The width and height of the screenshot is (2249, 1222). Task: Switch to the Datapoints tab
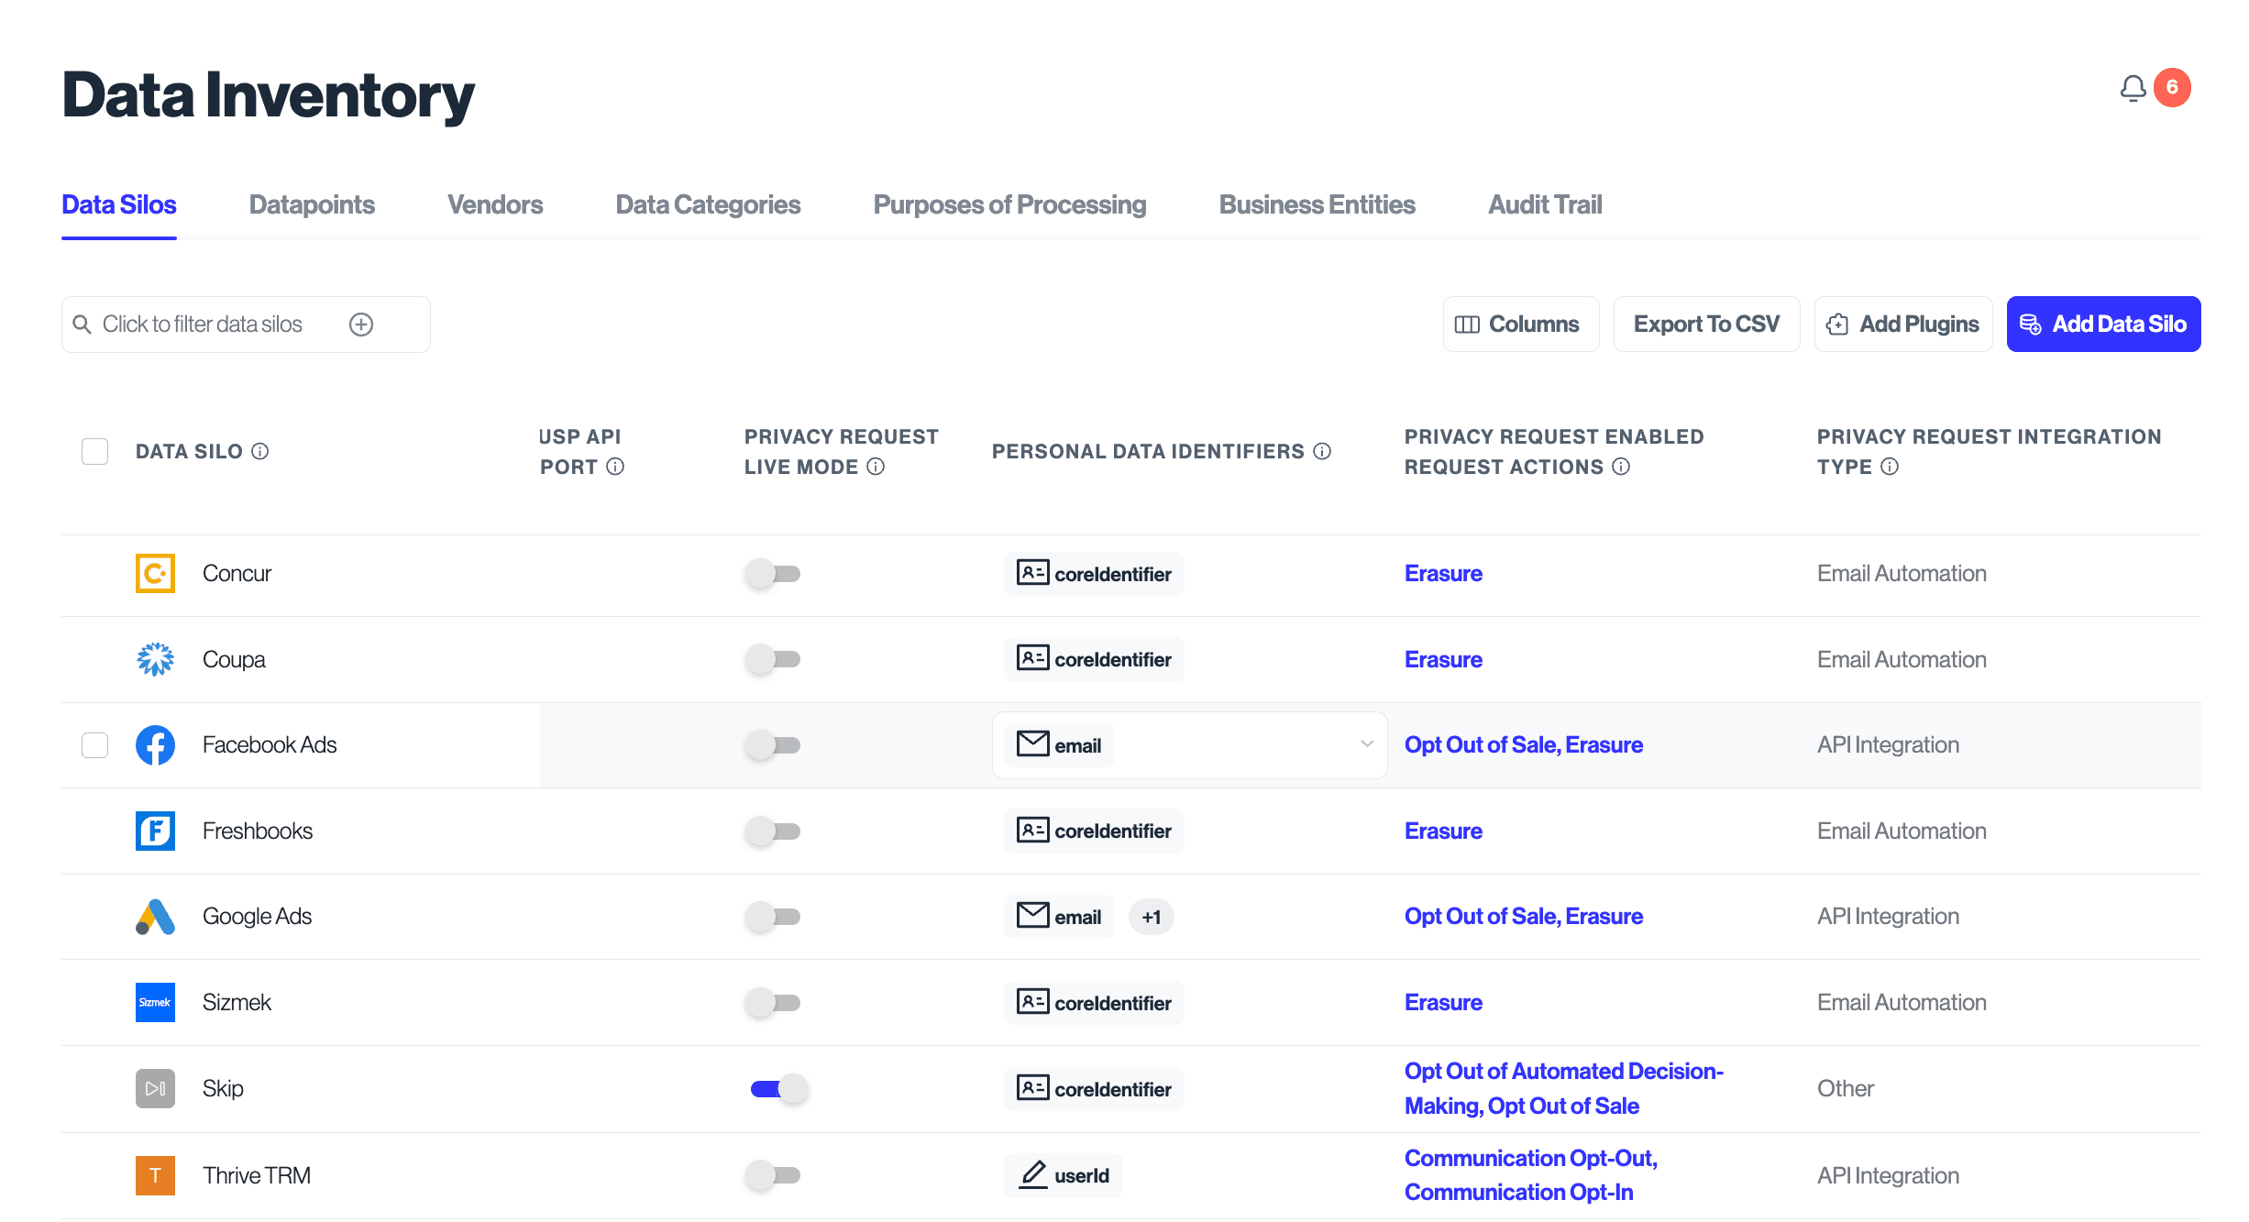(312, 204)
